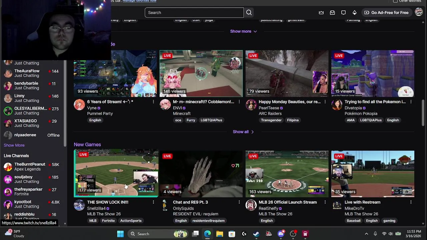Viewport: 427px width, 240px height.
Task: Click RealShelfy's channel avatar
Action: coord(251,205)
